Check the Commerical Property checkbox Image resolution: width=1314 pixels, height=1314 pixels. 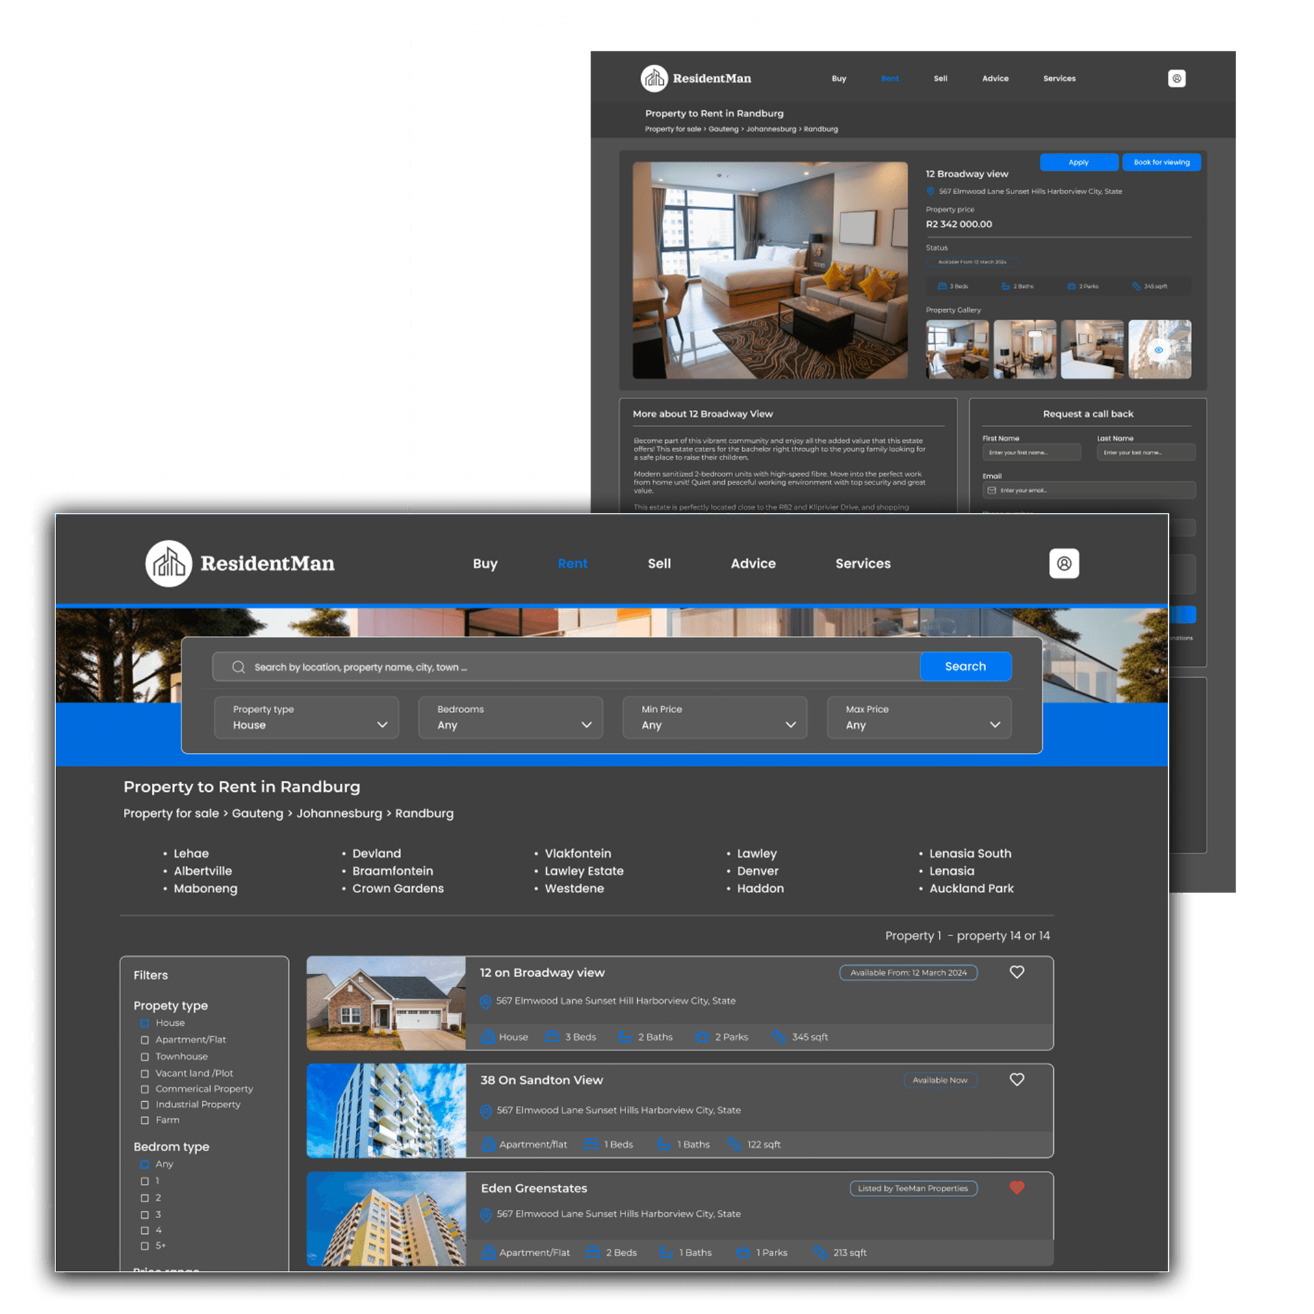point(144,1089)
